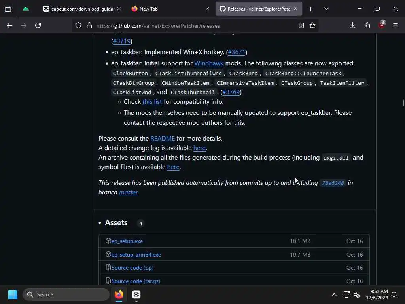Viewport: 405px width, 304px height.
Task: Close the capcut.com tab
Action: pyautogui.click(x=119, y=9)
